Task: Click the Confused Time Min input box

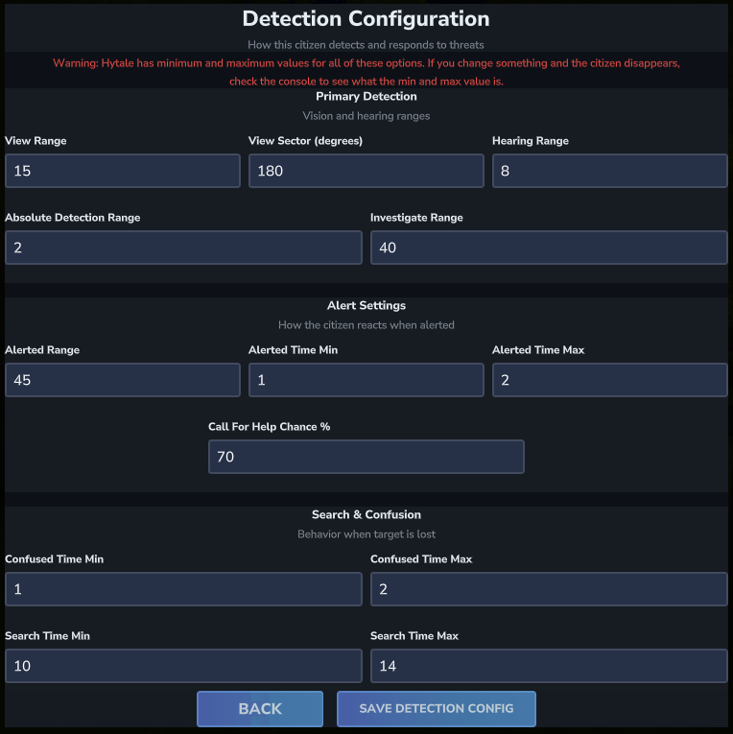Action: point(183,589)
